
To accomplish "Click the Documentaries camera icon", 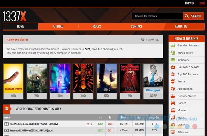I will (x=173, y=96).
